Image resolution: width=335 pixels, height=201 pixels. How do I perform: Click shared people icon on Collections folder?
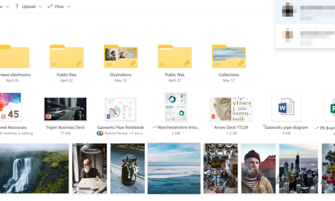(x=241, y=63)
